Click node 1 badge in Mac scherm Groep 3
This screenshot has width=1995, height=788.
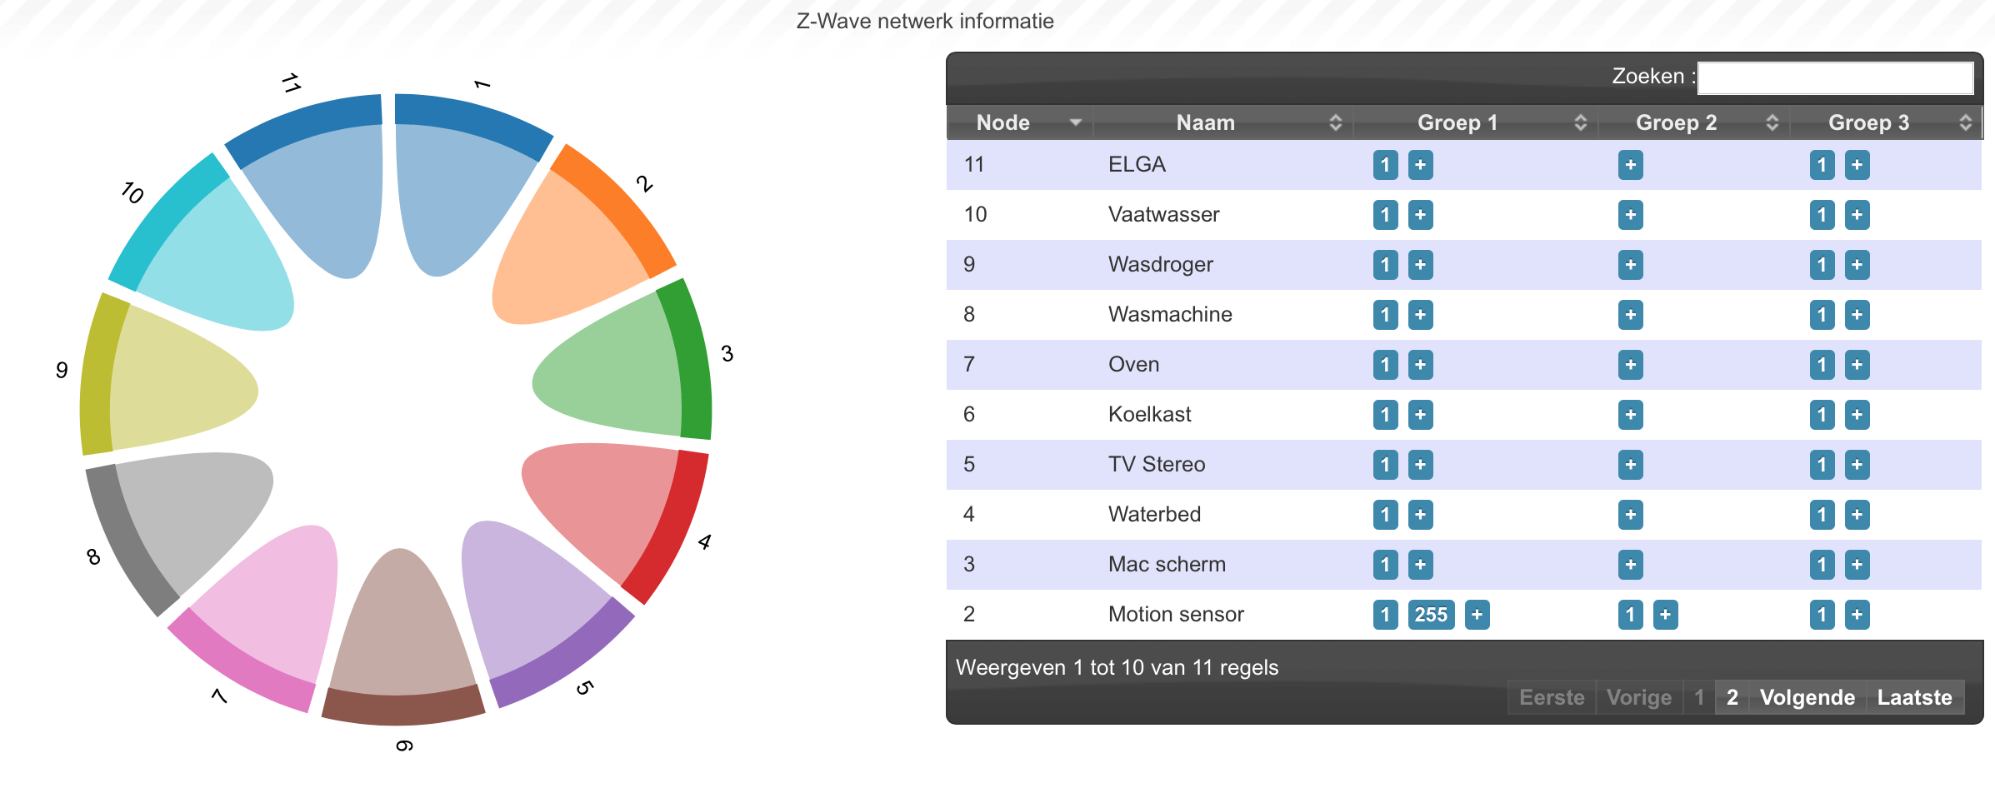pyautogui.click(x=1822, y=565)
